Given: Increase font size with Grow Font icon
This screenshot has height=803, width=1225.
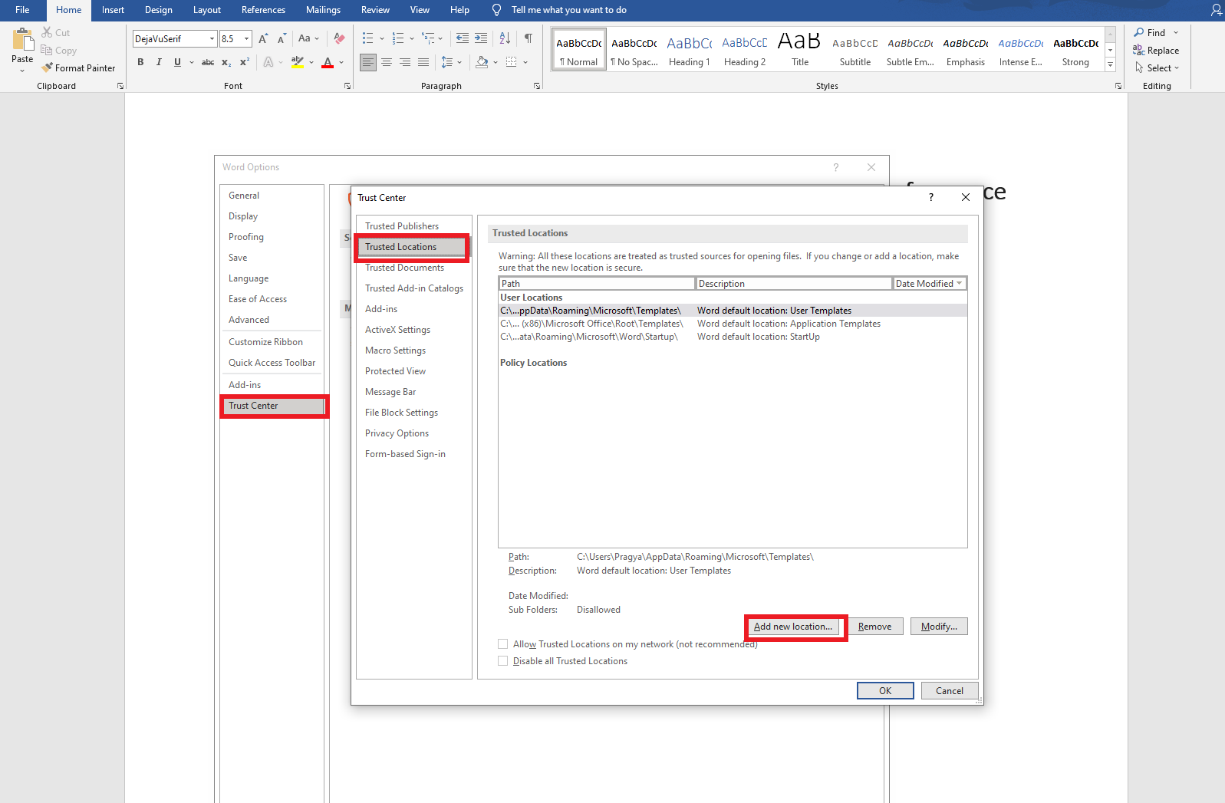Looking at the screenshot, I should pyautogui.click(x=263, y=38).
